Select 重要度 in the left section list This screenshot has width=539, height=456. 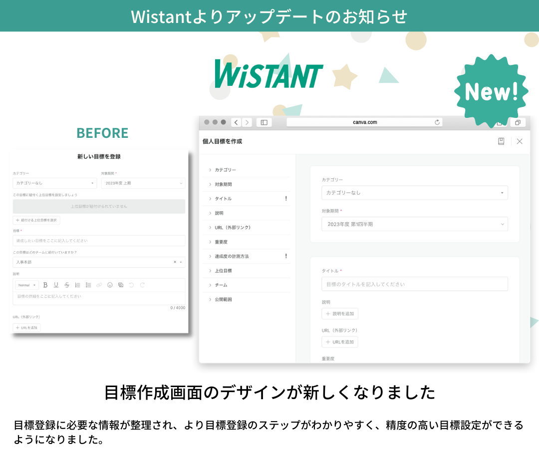click(x=221, y=242)
